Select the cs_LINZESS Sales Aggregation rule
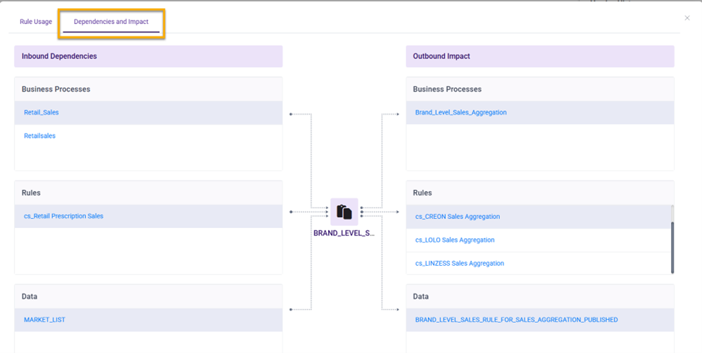 [459, 263]
